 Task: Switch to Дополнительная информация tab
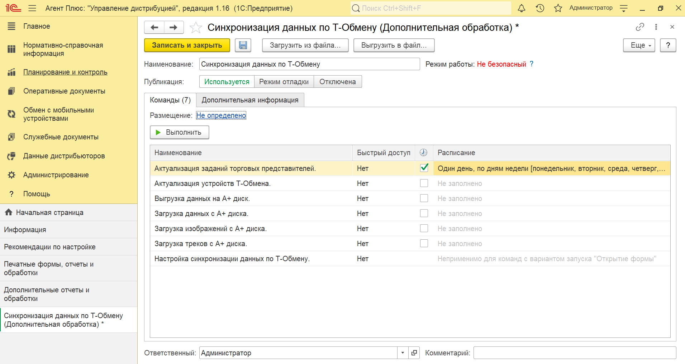tap(250, 100)
